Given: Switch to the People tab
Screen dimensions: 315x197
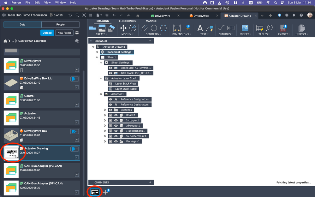Looking at the screenshot, I should (61, 25).
